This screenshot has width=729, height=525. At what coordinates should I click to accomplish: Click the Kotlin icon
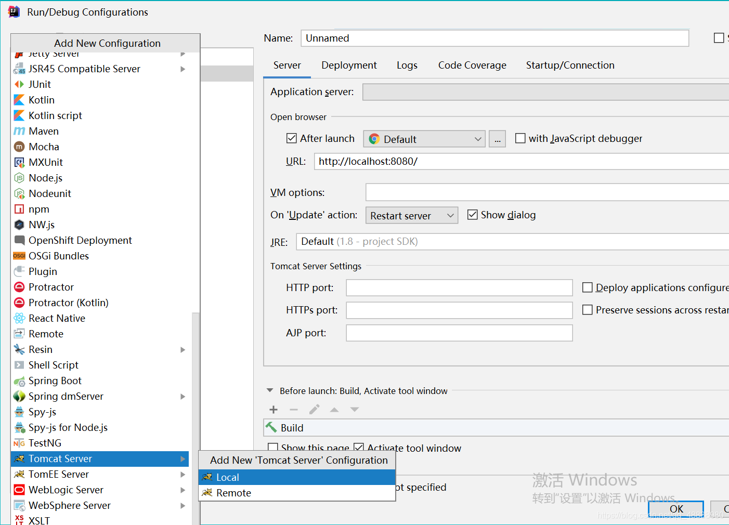pyautogui.click(x=19, y=100)
